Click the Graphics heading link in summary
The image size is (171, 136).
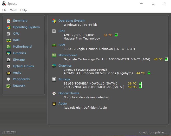coord(65,66)
